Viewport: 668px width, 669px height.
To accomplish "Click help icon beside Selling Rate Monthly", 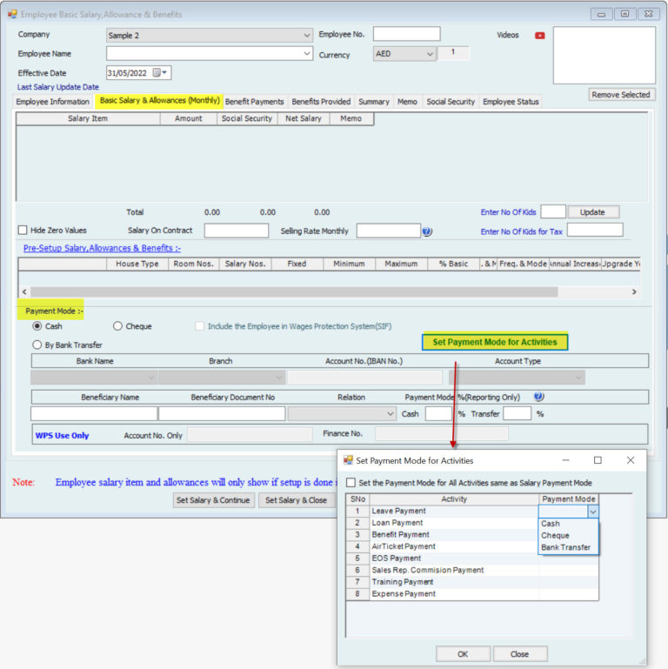I will (x=427, y=231).
